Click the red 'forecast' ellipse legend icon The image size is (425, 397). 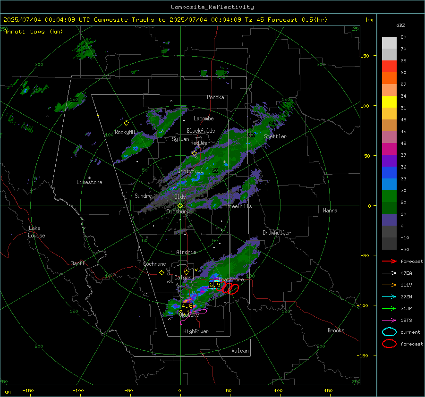(389, 344)
